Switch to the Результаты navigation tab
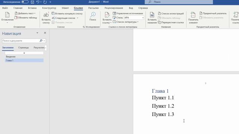This screenshot has height=134, width=239. [x=39, y=48]
